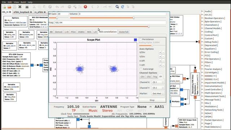Select the Trig channel options tab
This screenshot has height=130, width=231.
coord(155,77)
